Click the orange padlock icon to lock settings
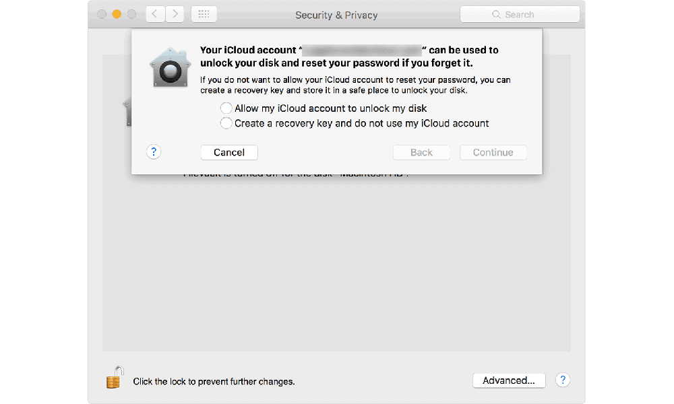This screenshot has width=674, height=404. point(115,377)
